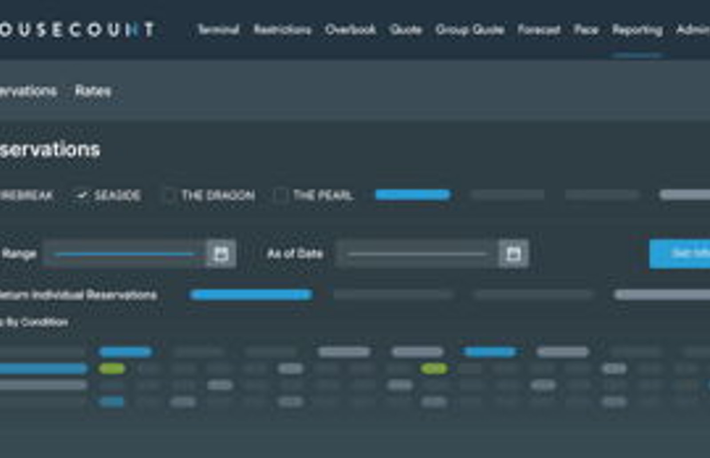Open the Forecast menu item
710x458 pixels.
coord(539,30)
